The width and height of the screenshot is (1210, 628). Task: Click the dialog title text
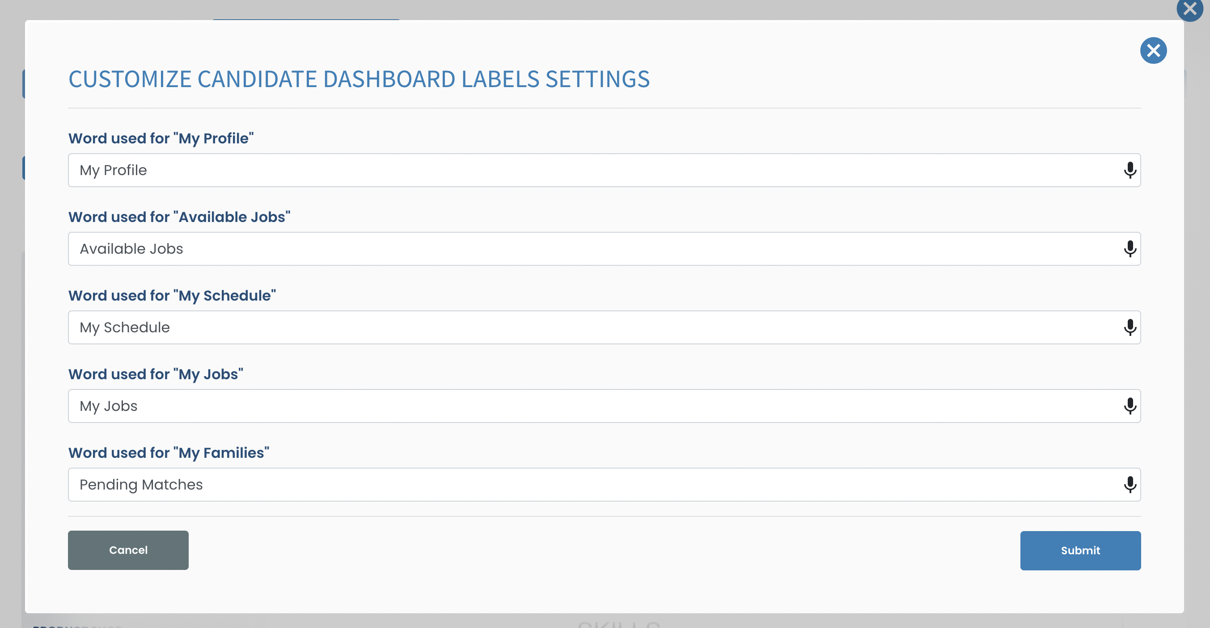(x=360, y=79)
